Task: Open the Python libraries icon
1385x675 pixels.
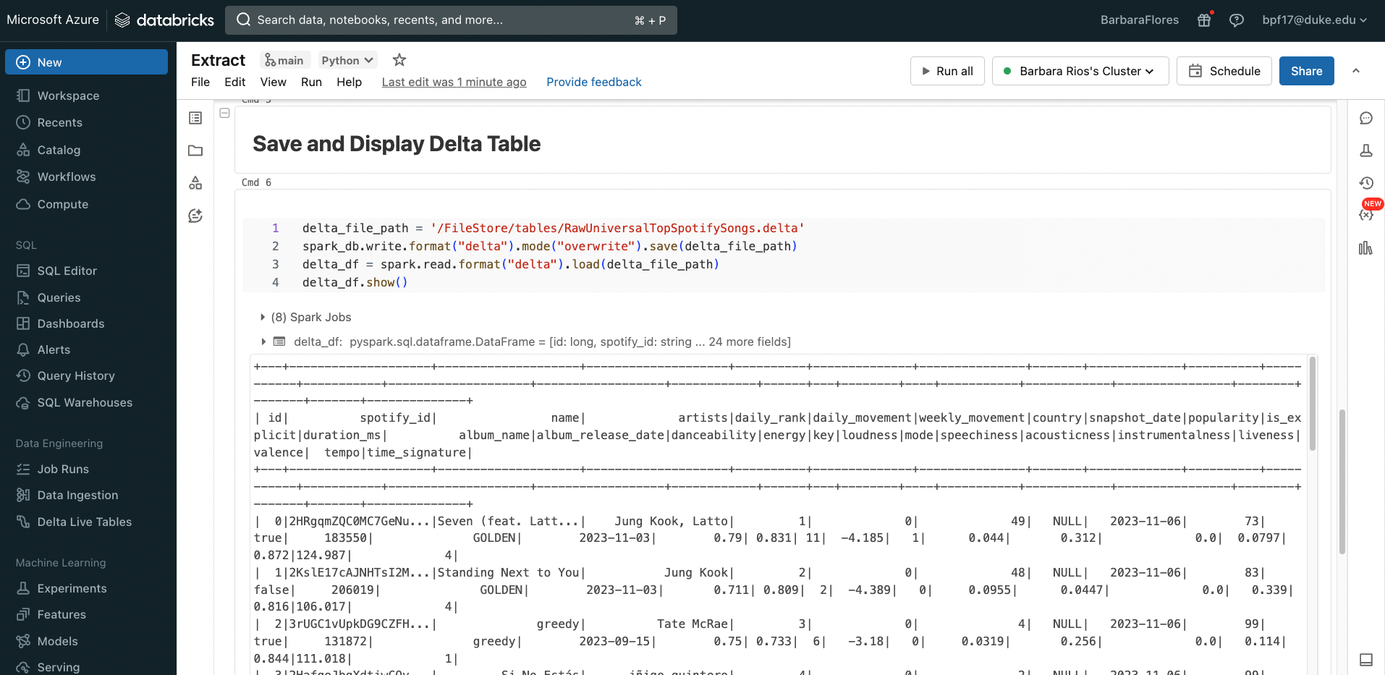Action: pos(1366,248)
